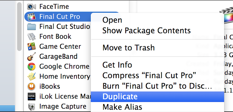Click the Font Book icon
233x112 pixels.
(x=32, y=37)
